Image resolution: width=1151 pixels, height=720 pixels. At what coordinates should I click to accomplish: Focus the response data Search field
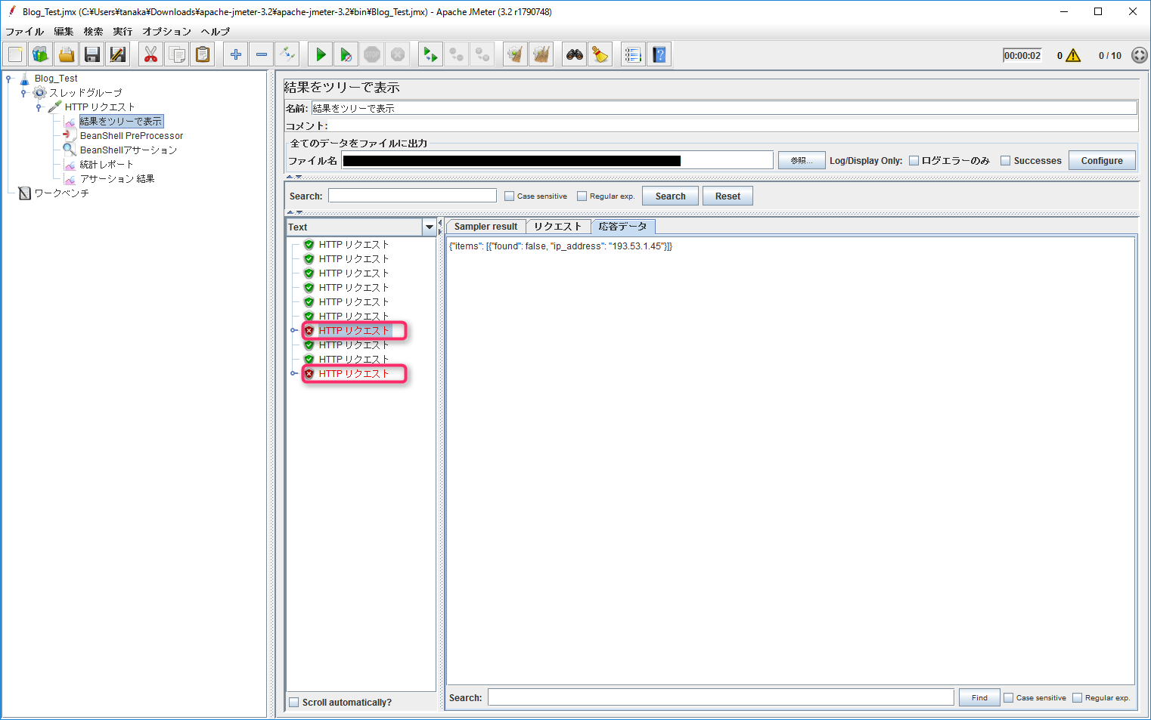pos(721,697)
